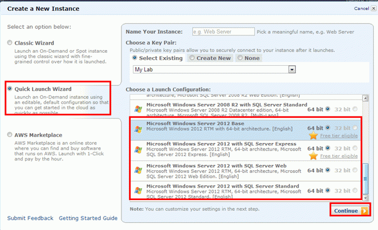The image size is (378, 230).
Task: Click the Select an option below text
Action: pyautogui.click(x=39, y=27)
